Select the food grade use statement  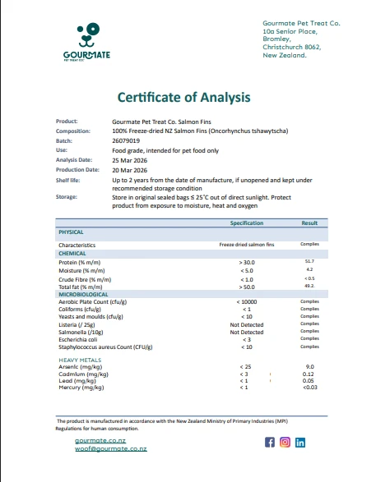(x=165, y=150)
